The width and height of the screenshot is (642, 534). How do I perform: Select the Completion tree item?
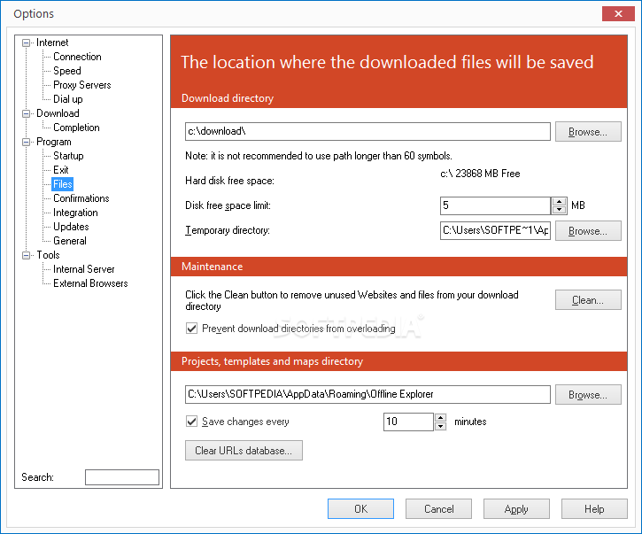tap(76, 128)
